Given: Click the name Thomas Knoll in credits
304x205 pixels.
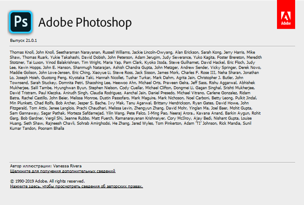Looking at the screenshot, I should (22, 52).
